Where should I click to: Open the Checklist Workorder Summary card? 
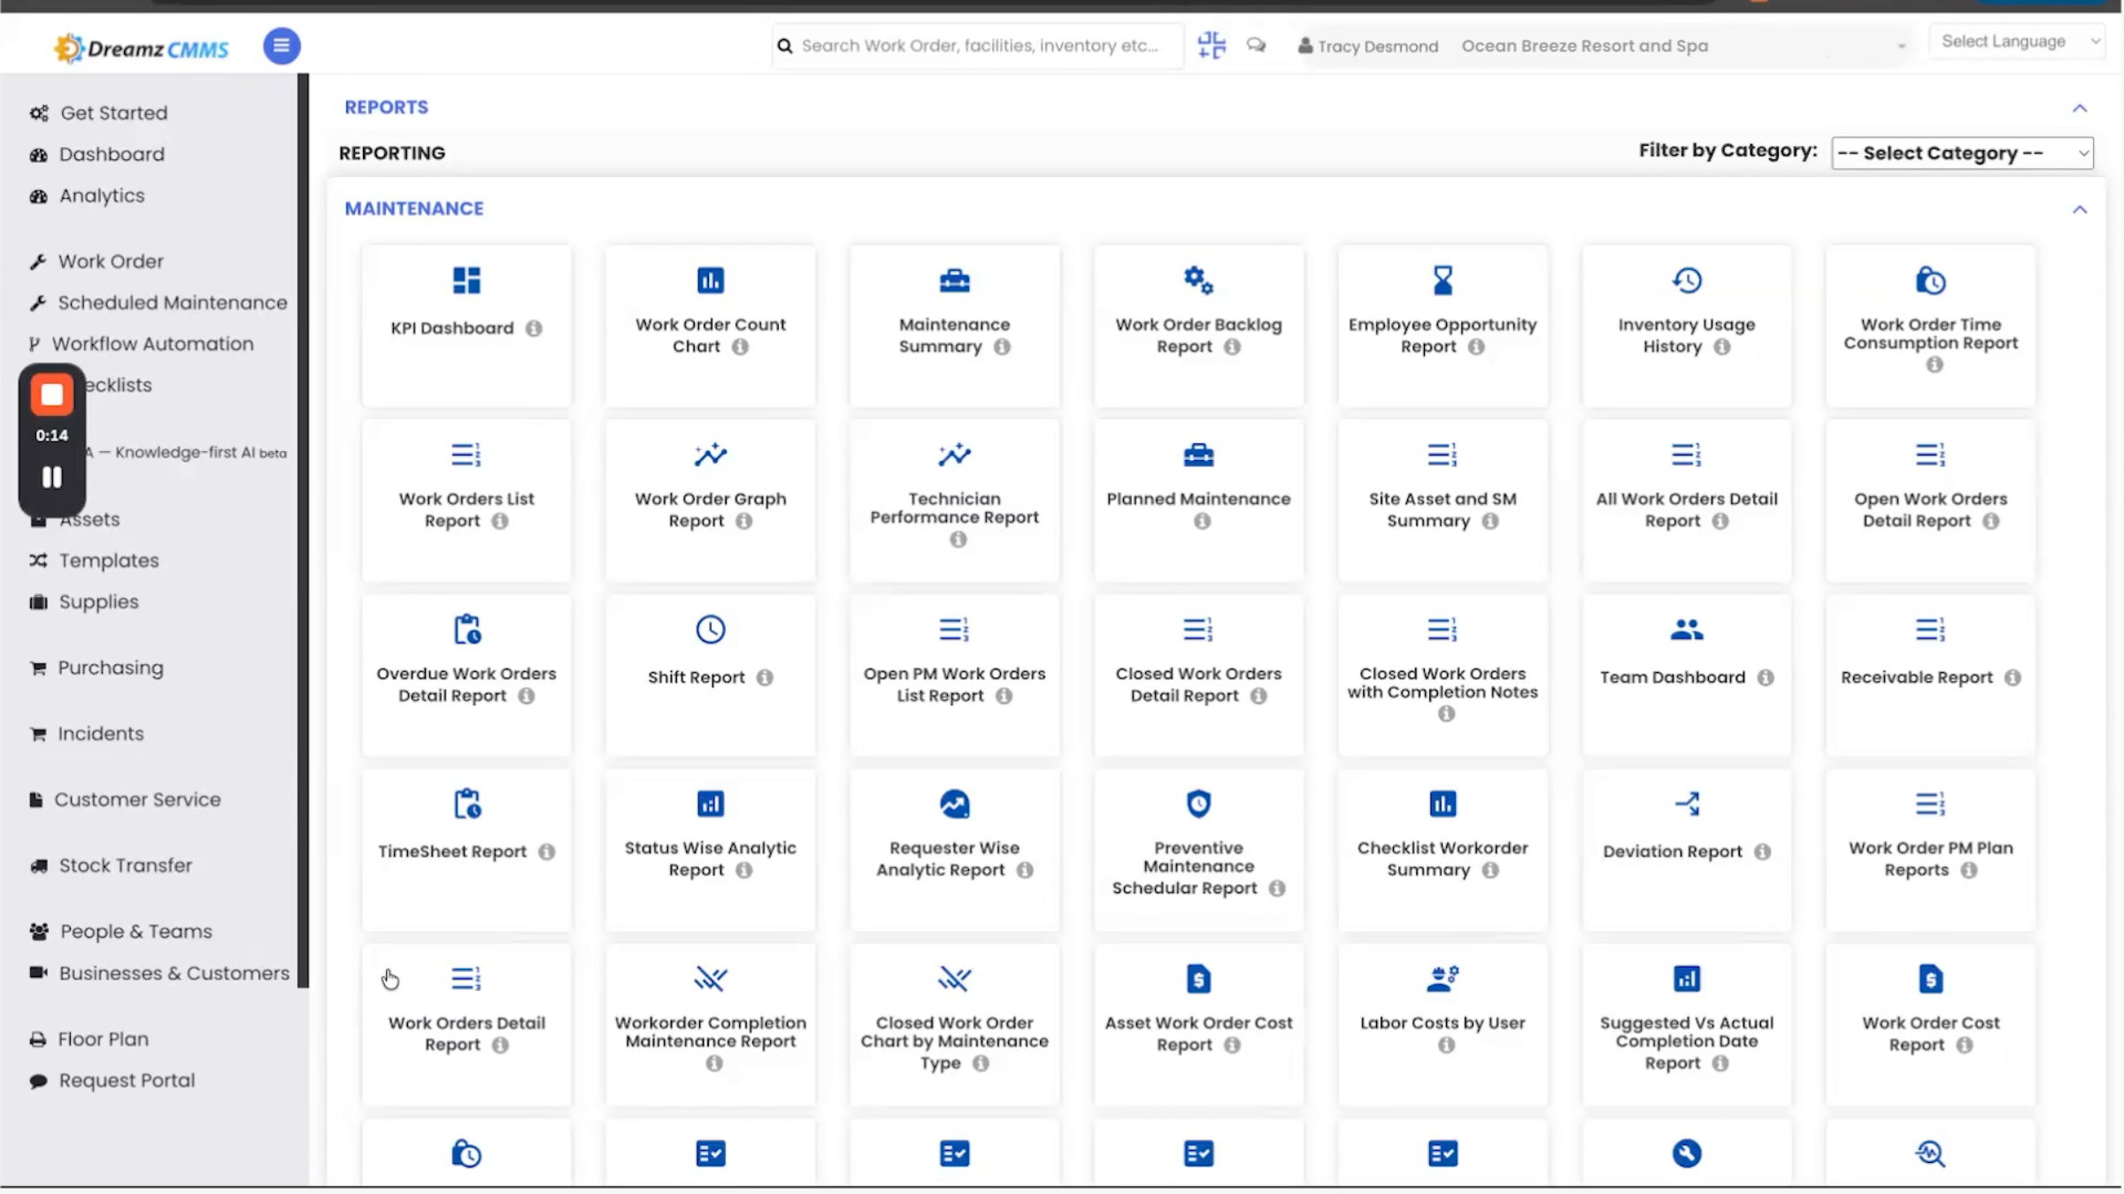[x=1443, y=849]
